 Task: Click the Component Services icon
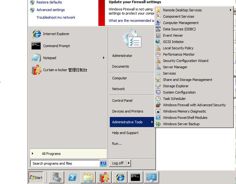tap(158, 16)
